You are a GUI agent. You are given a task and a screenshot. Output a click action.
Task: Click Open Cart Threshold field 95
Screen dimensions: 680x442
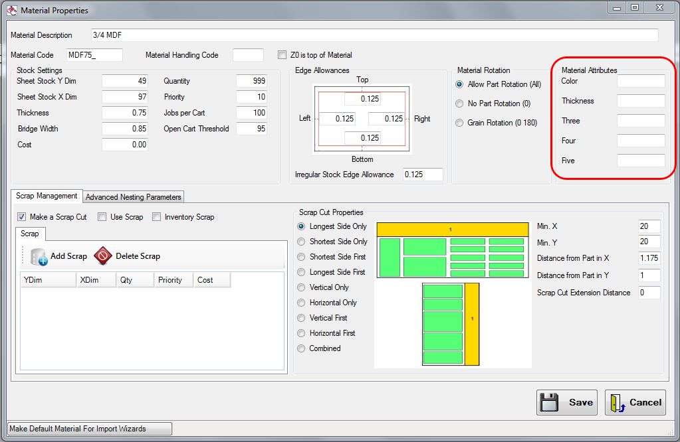point(251,129)
